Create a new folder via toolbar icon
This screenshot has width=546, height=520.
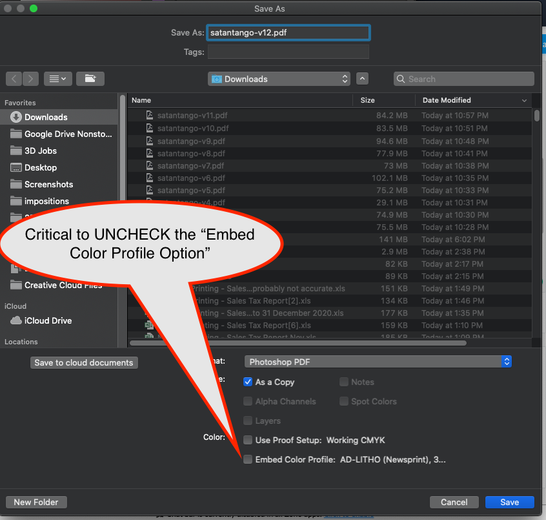(x=90, y=79)
